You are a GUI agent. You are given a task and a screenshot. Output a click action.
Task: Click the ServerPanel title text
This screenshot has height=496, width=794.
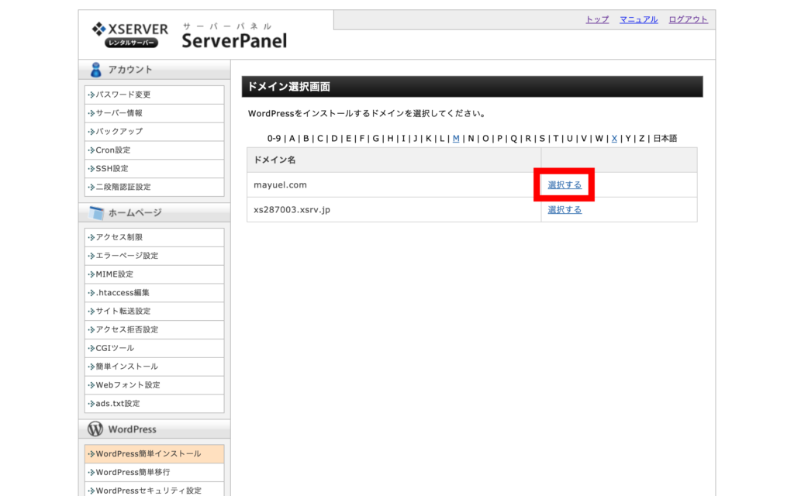(x=234, y=41)
